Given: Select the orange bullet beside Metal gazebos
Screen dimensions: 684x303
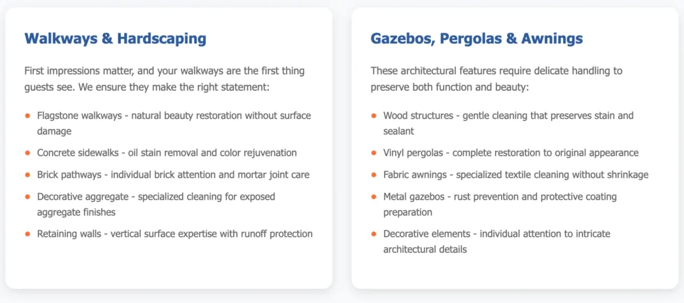Looking at the screenshot, I should (373, 197).
